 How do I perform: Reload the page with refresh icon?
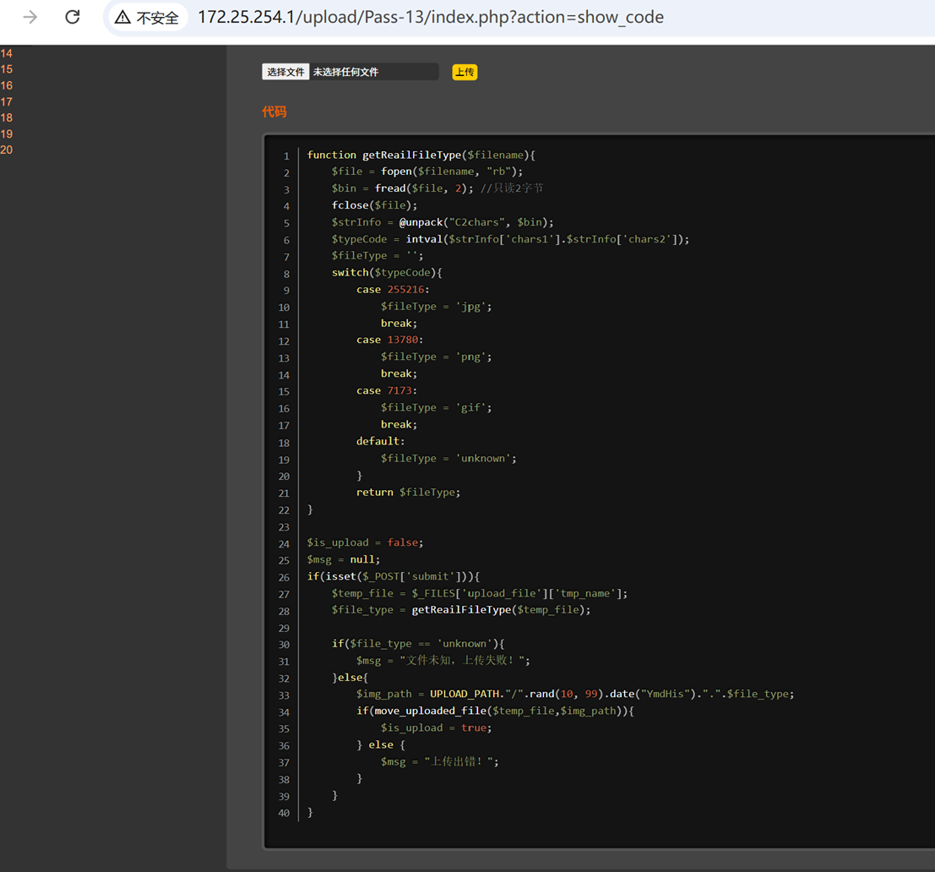coord(72,17)
